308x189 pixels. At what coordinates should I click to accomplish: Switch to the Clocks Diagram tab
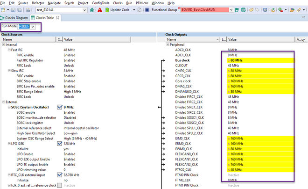(15, 18)
